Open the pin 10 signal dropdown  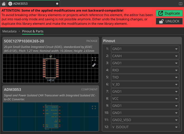(145, 113)
